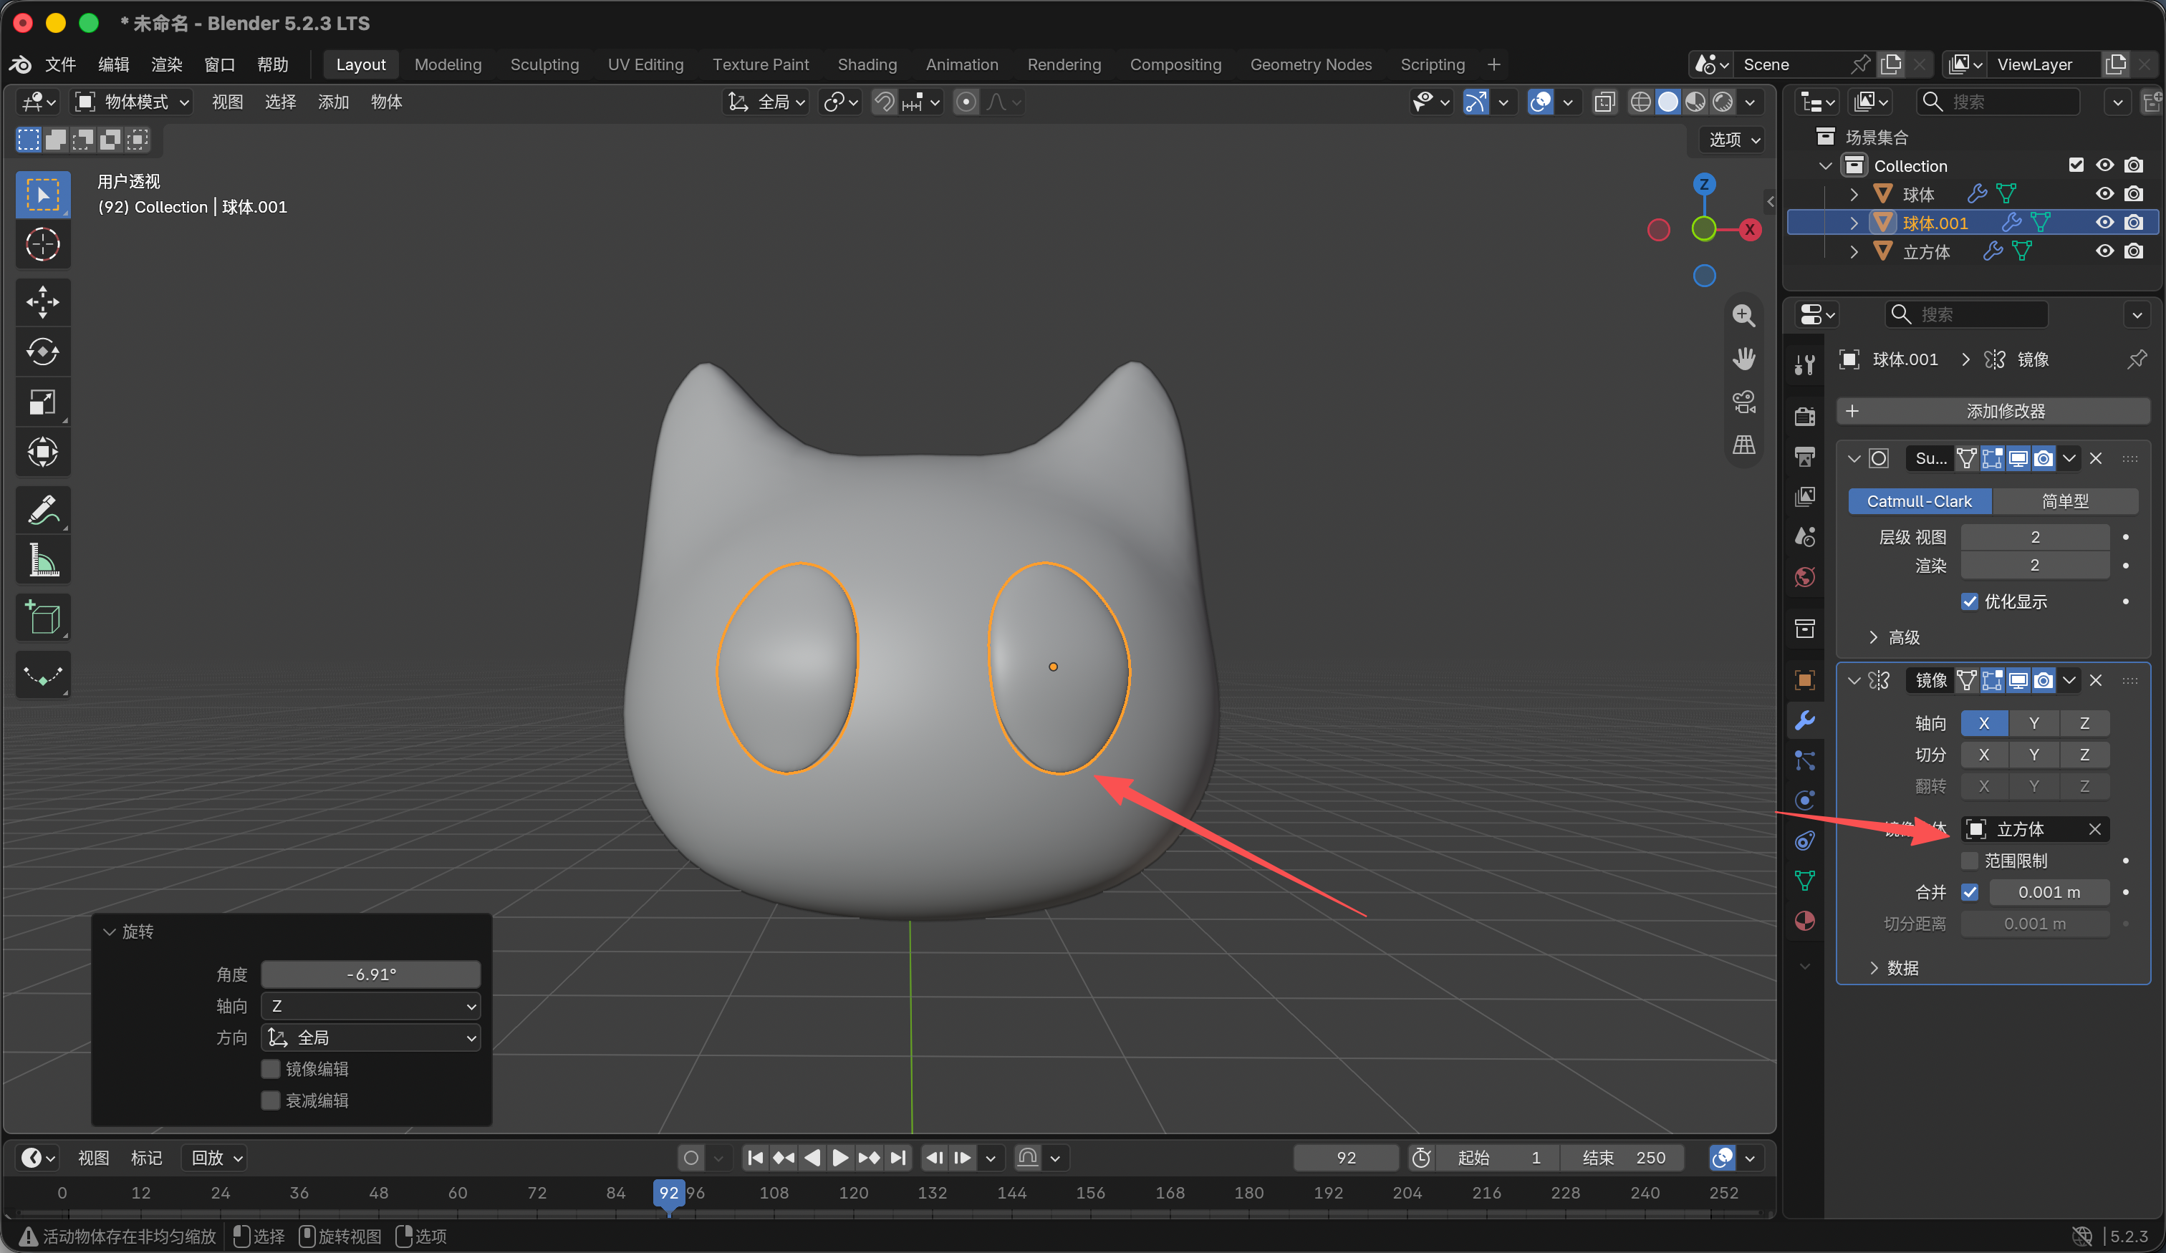2166x1253 pixels.
Task: Open the Physics properties tab icon
Action: pyautogui.click(x=1804, y=800)
